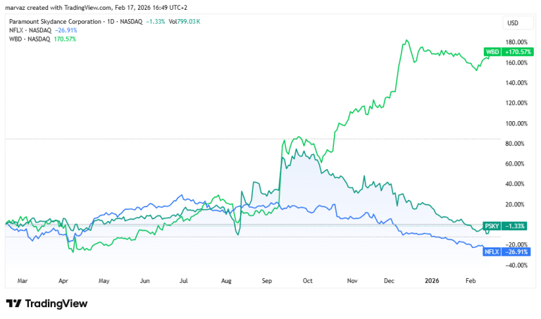Click the Apr date label
This screenshot has height=319, width=541.
(63, 281)
